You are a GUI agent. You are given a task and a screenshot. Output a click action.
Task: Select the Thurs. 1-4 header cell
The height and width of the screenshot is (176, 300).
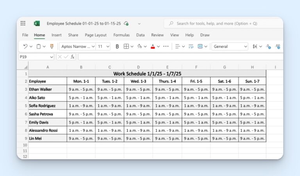167,81
